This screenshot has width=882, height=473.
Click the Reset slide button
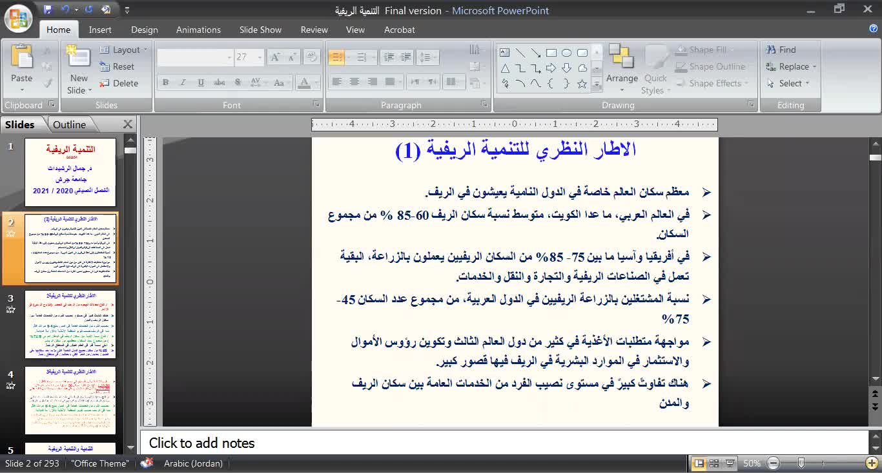pos(117,66)
